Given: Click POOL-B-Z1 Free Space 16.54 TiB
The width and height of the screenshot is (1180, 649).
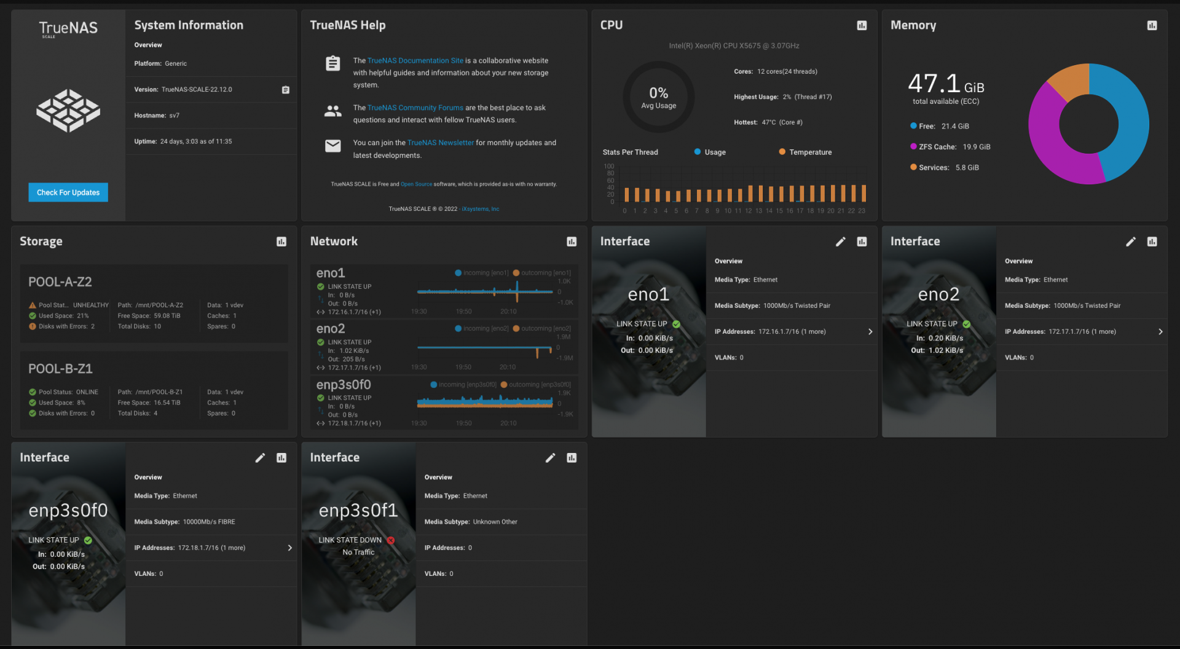Looking at the screenshot, I should tap(149, 403).
